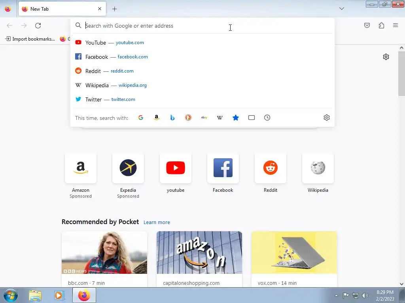Screen dimensions: 405x303
Task: Open a new tab with plus button
Action: pos(114,9)
